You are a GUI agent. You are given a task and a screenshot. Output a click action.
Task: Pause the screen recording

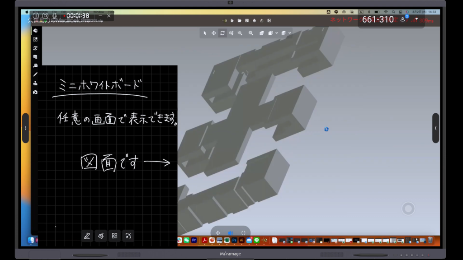(36, 16)
